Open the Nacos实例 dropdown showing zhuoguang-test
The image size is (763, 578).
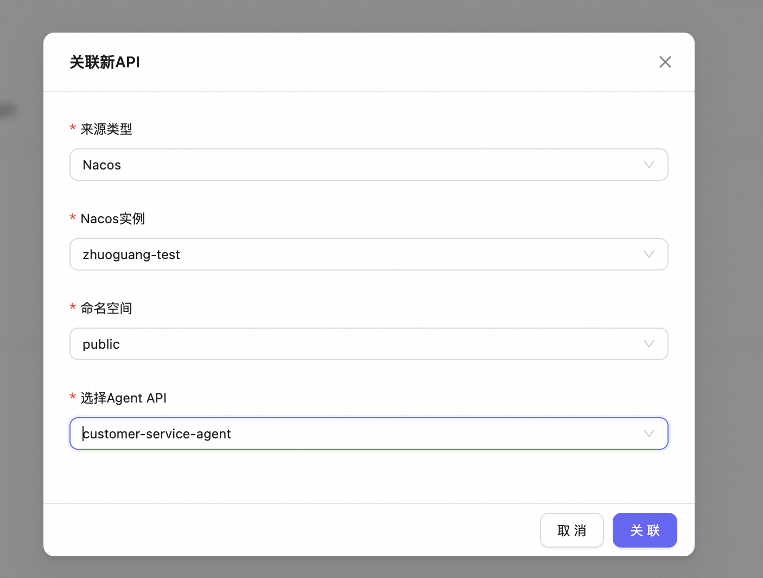pyautogui.click(x=358, y=254)
